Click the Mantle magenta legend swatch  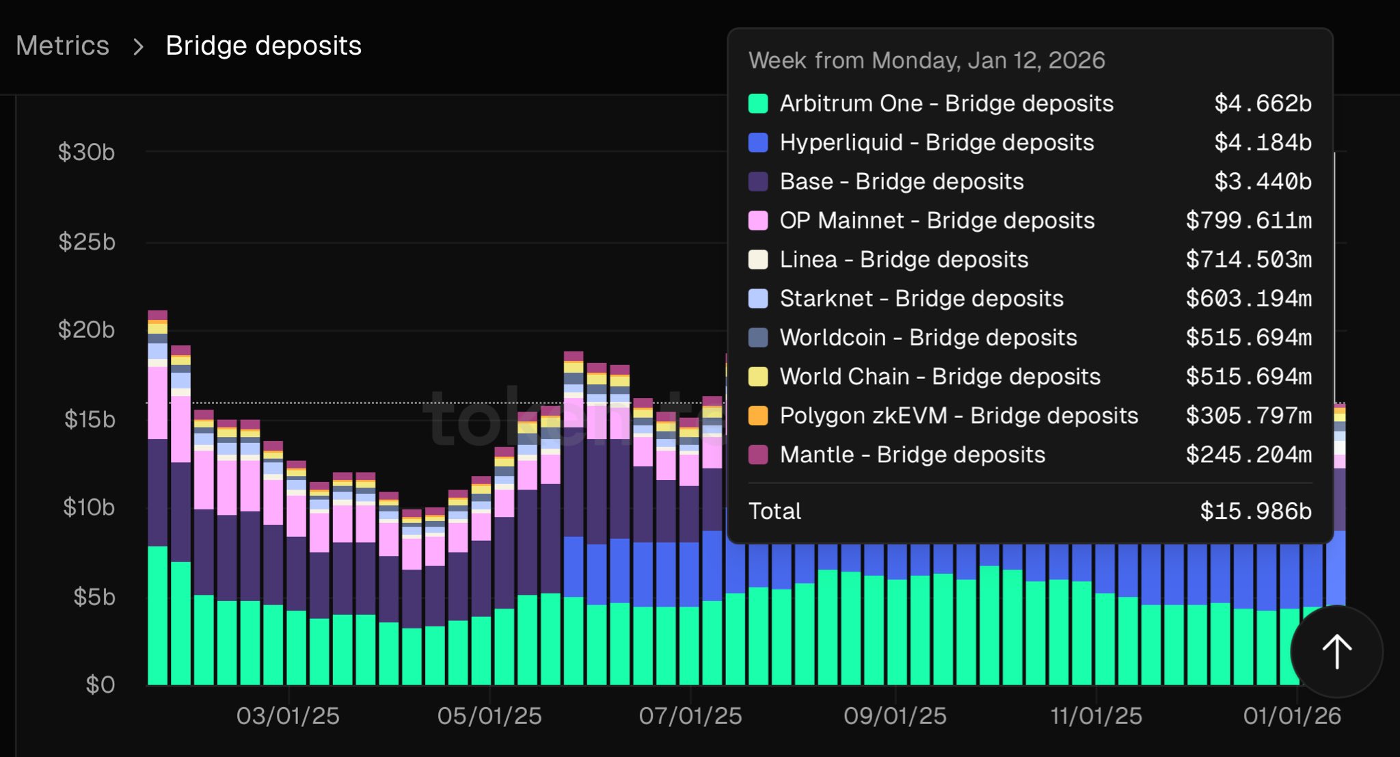(x=758, y=454)
